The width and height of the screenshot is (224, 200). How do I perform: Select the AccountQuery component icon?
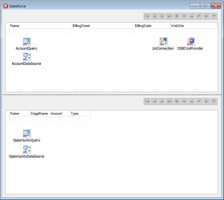click(x=27, y=42)
